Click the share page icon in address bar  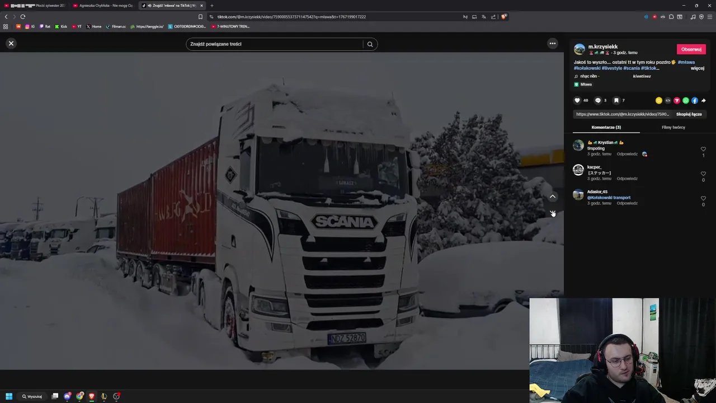point(493,17)
